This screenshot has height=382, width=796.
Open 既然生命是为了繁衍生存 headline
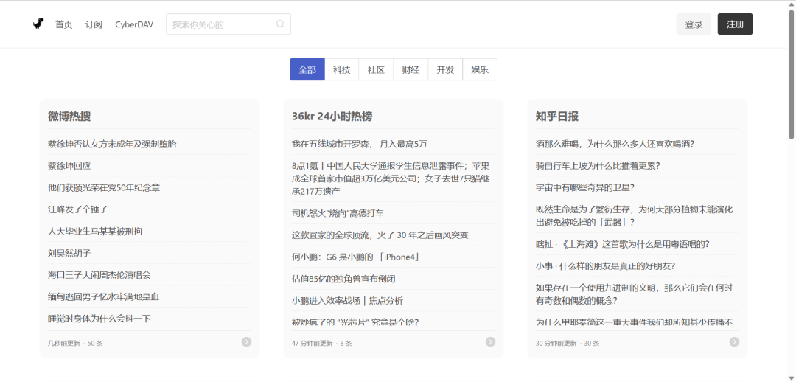(634, 216)
